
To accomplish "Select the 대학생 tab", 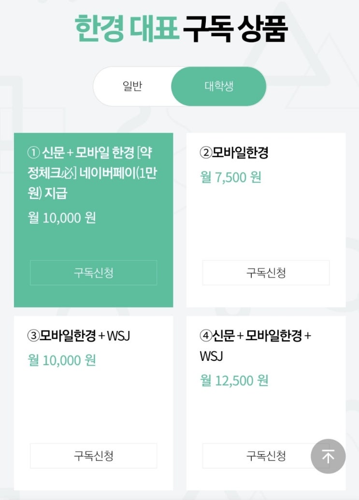I will pos(219,87).
